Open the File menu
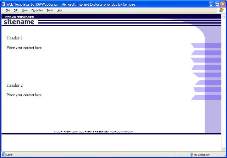Image resolution: width=227 pixels, height=158 pixels. pyautogui.click(x=7, y=10)
